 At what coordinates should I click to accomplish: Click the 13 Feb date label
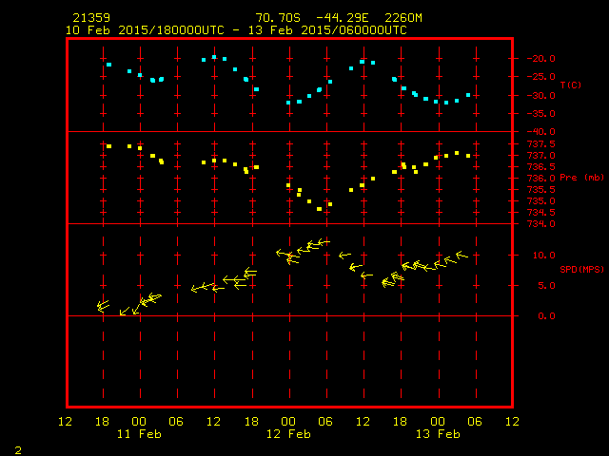[x=438, y=434]
